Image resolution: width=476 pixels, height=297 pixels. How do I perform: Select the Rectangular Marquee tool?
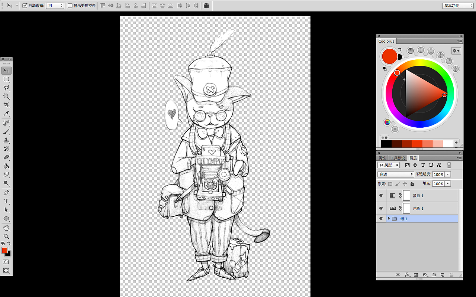(6, 79)
